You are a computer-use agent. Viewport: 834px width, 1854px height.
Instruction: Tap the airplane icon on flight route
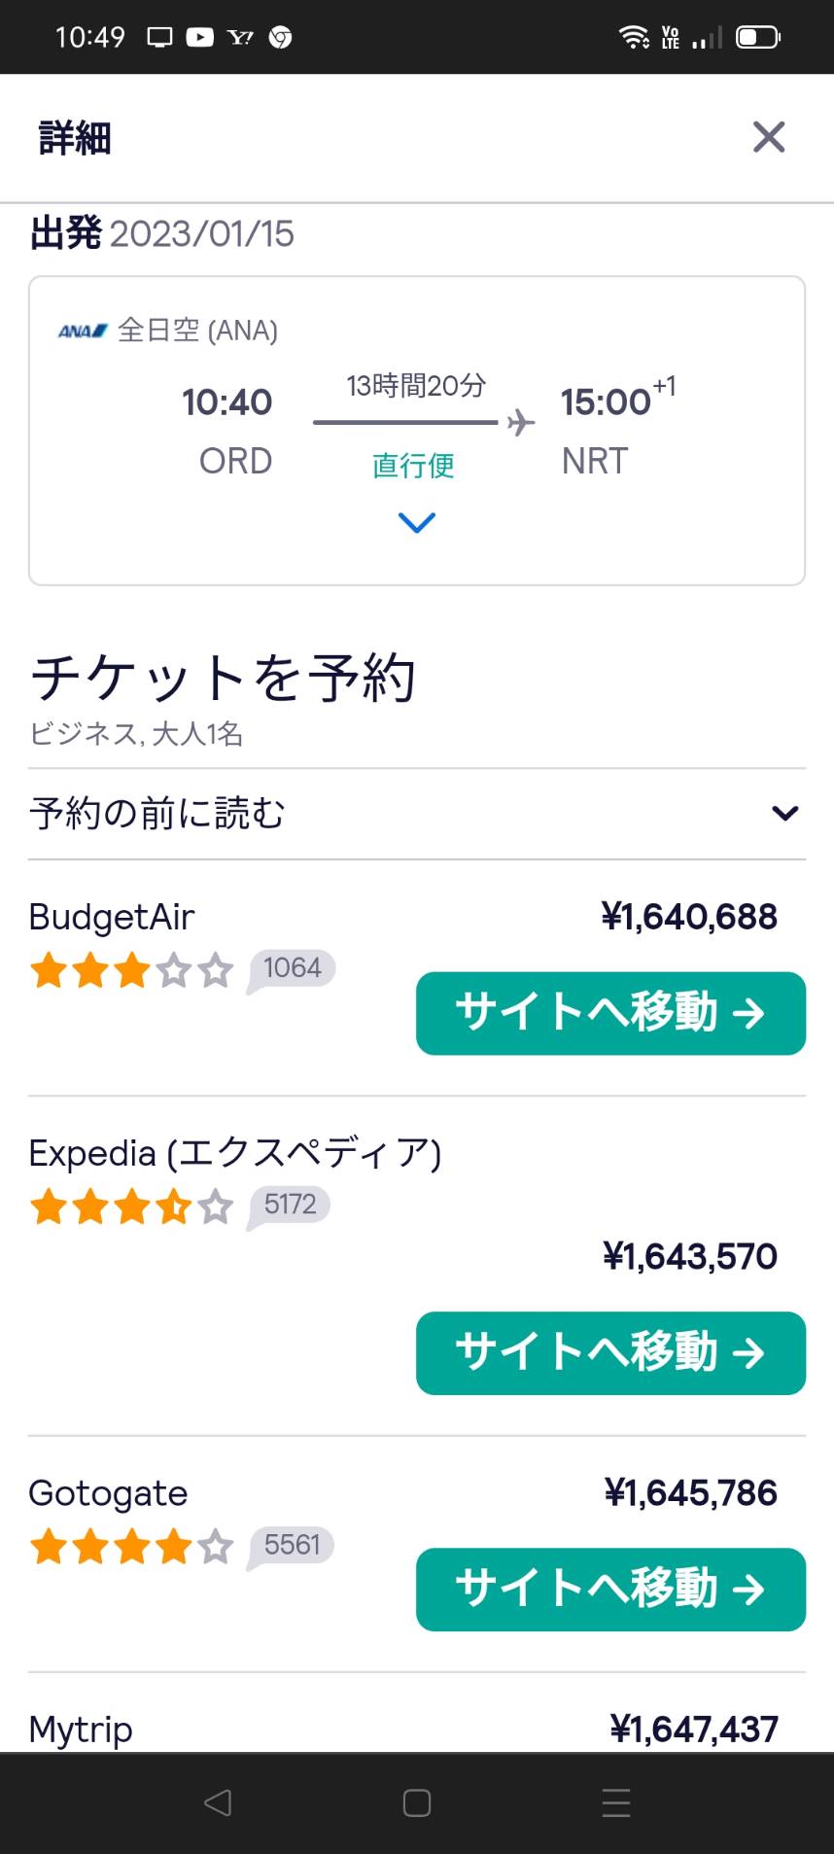521,422
